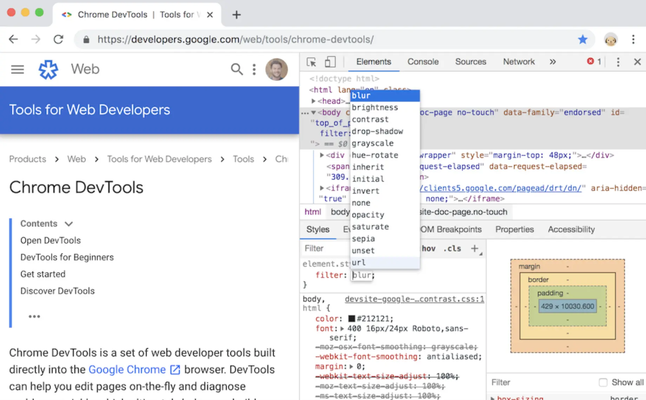Toggle the :hov element state button
The image size is (646, 400).
pos(429,248)
